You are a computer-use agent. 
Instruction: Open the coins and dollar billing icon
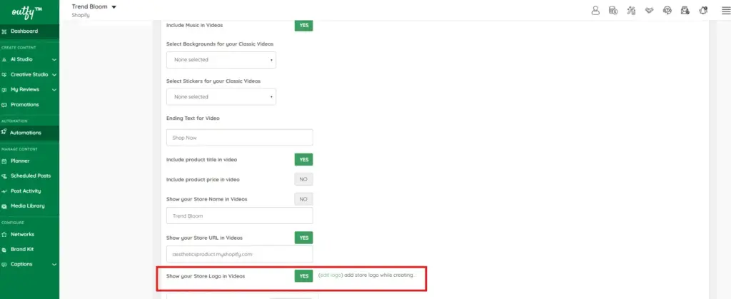613,10
